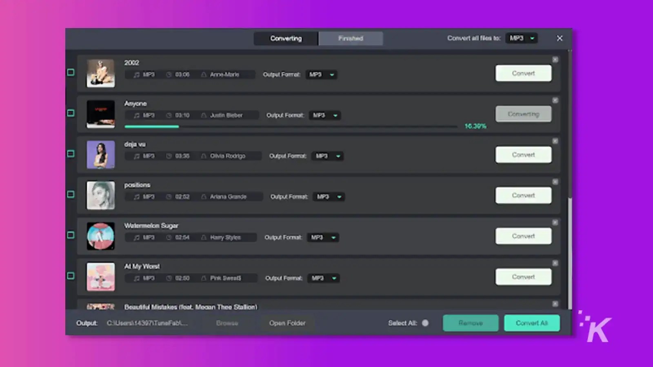Click the positions album artwork thumbnail

coord(100,195)
